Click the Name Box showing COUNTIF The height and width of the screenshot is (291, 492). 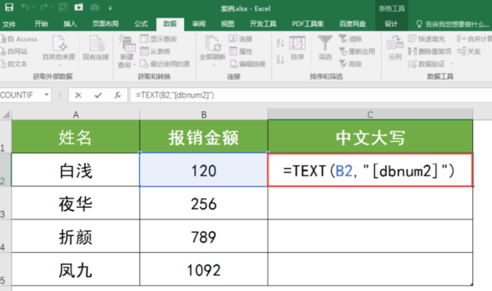[21, 95]
